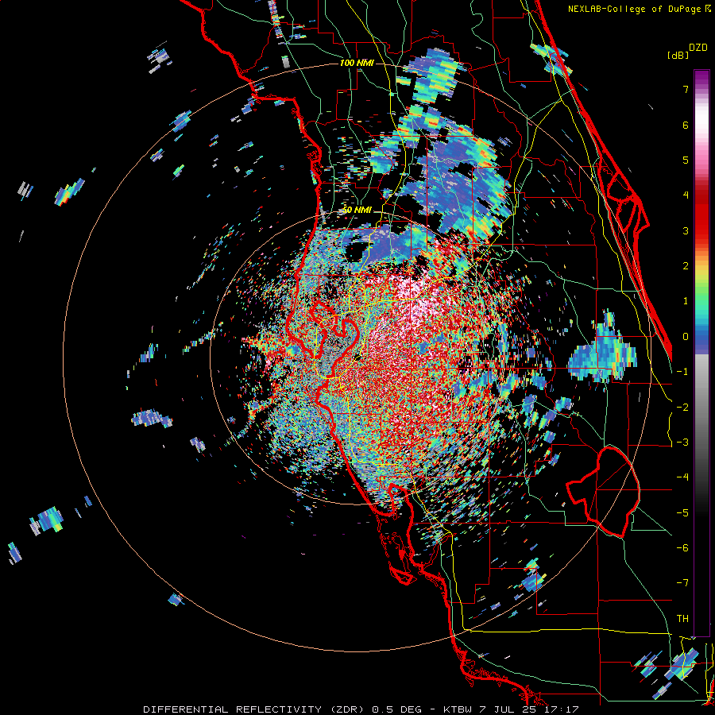Click the colorbar value -5 label
This screenshot has width=715, height=715.
click(682, 513)
